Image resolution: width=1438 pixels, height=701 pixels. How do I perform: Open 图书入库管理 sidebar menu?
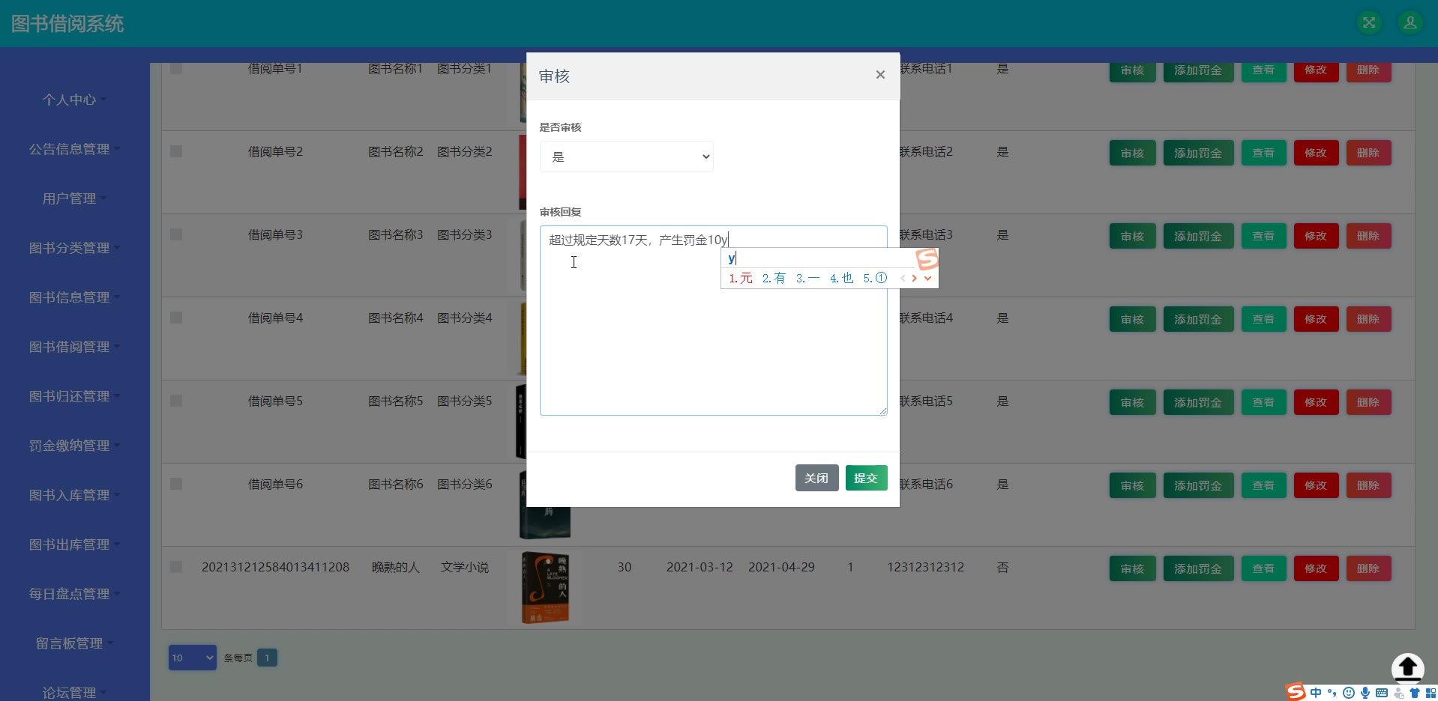(x=75, y=495)
